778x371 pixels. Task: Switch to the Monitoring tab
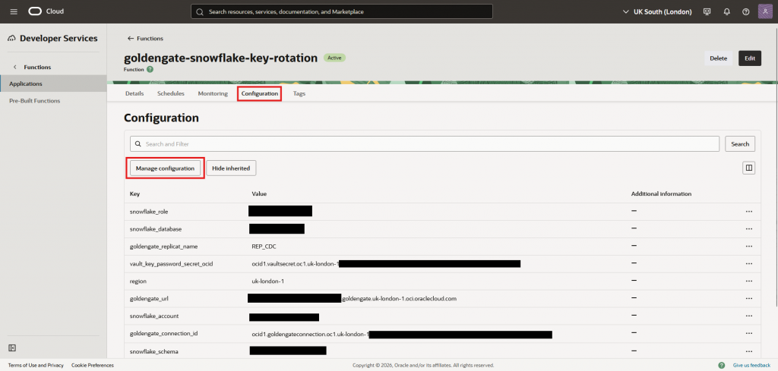pyautogui.click(x=213, y=93)
